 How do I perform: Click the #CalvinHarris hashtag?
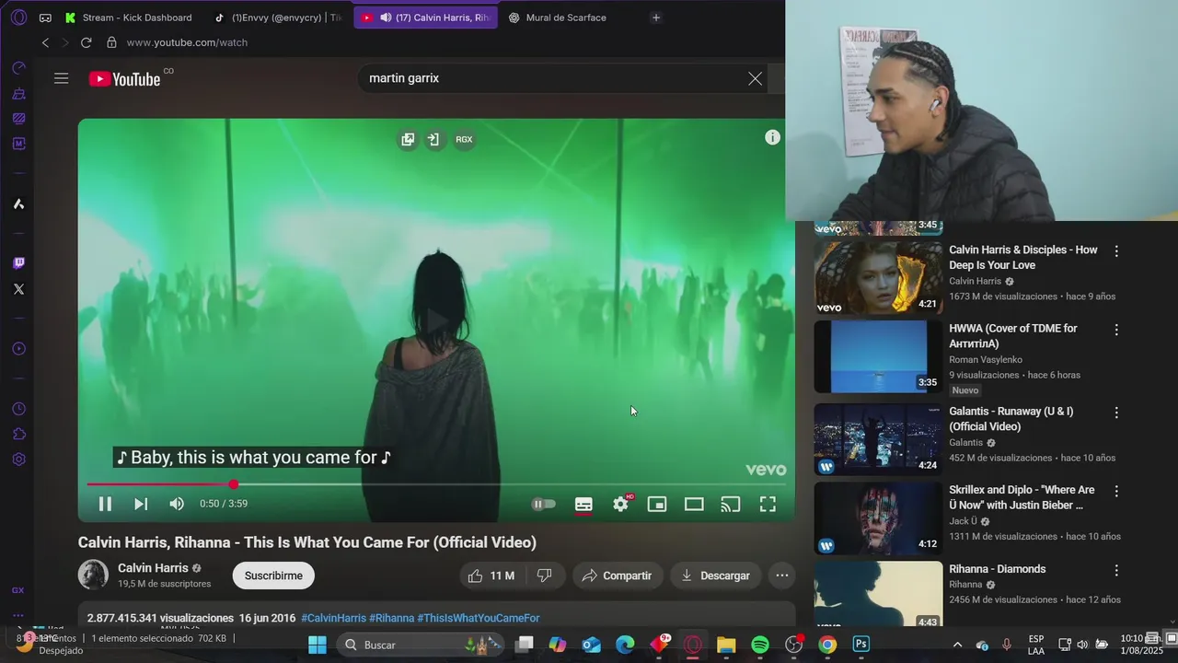[x=333, y=618]
